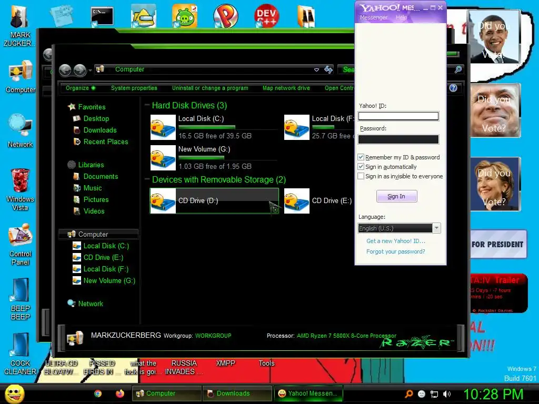
Task: Launch the green pig game icon
Action: (x=185, y=16)
